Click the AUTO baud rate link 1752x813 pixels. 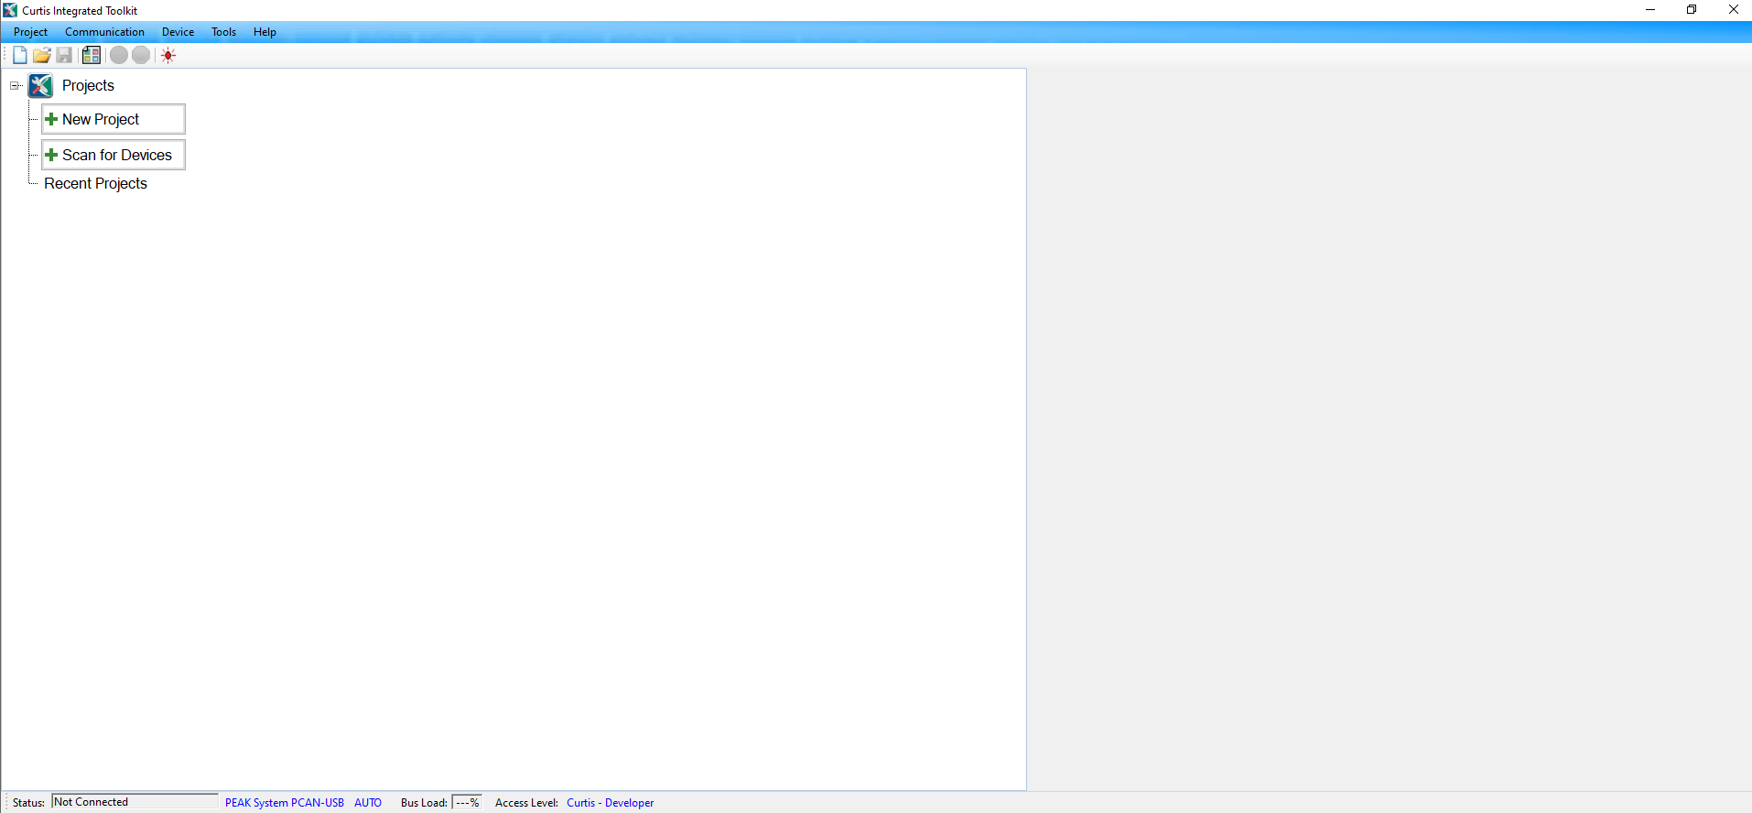point(368,803)
